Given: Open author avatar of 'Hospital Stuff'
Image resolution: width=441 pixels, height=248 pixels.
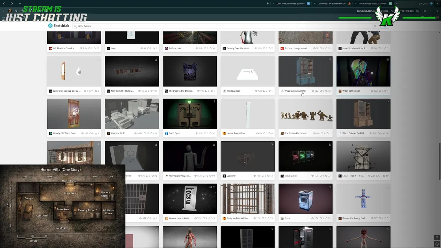Looking at the screenshot, I should pyautogui.click(x=108, y=133).
